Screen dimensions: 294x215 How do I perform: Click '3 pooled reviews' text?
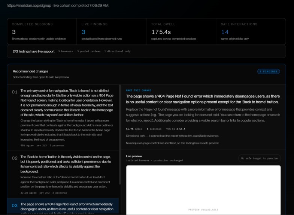click(x=89, y=51)
